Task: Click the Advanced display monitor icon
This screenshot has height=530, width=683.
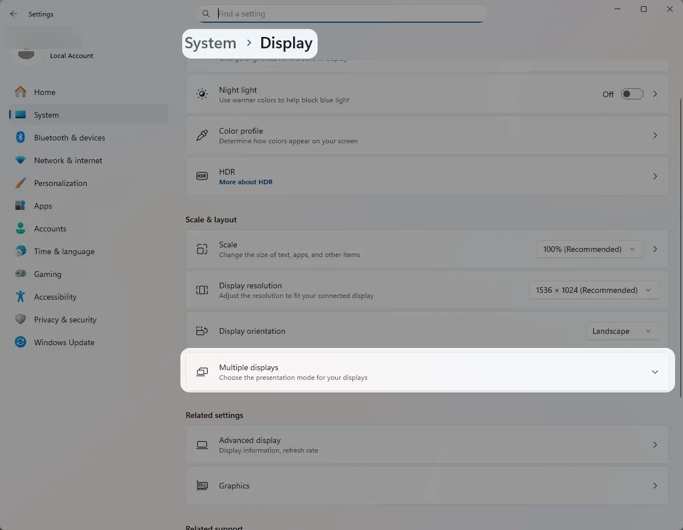Action: click(202, 445)
